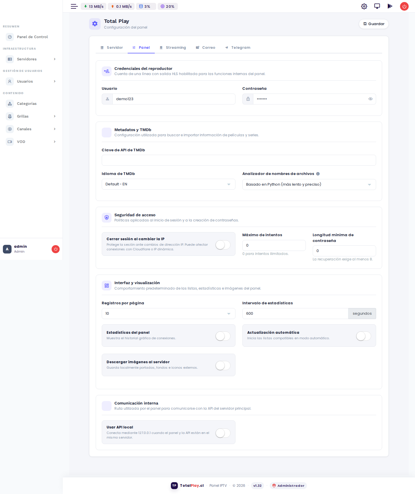Click the 3% database usage indicator
This screenshot has height=494, width=415.
pos(146,6)
